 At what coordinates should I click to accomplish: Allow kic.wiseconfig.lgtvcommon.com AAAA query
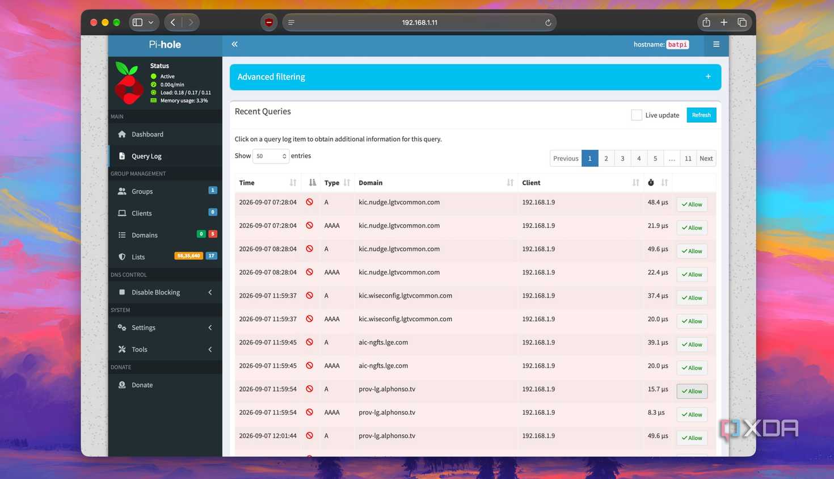click(692, 321)
